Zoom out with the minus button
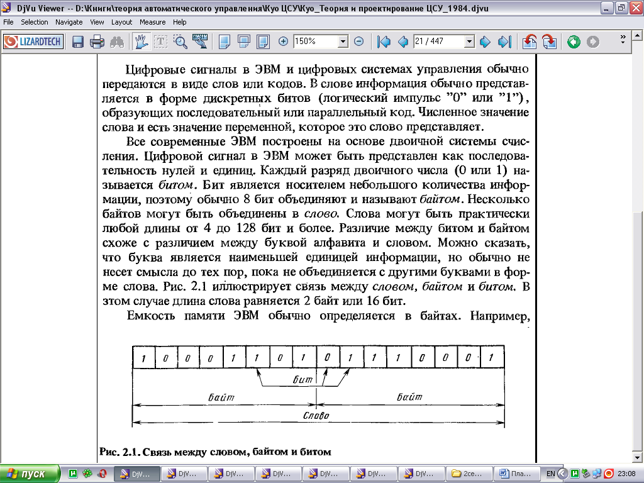644x483 pixels. point(358,41)
